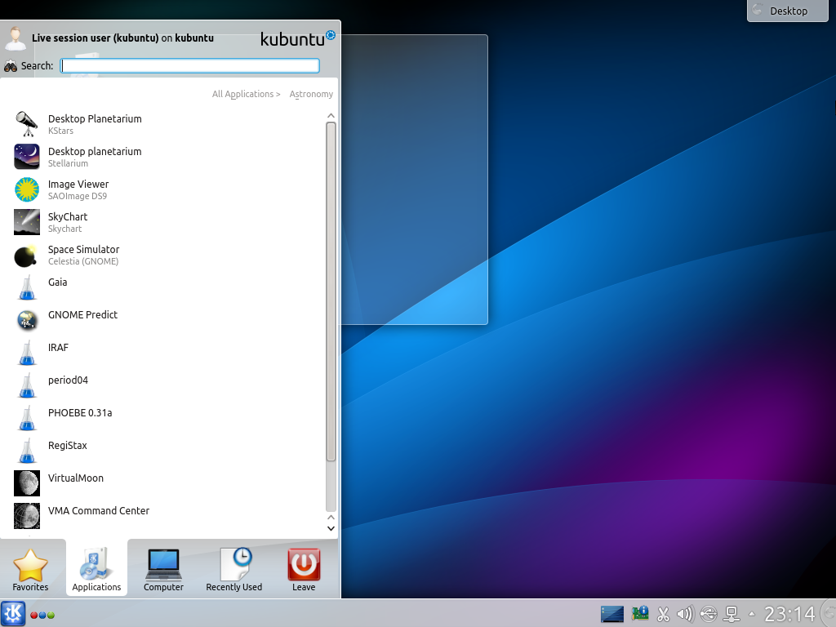Click the 'Image Viewer' label
The width and height of the screenshot is (836, 627).
(78, 184)
